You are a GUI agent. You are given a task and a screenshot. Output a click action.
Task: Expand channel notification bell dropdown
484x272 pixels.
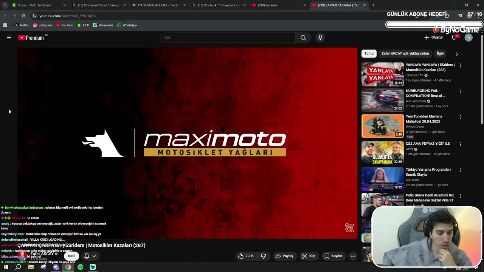90,256
